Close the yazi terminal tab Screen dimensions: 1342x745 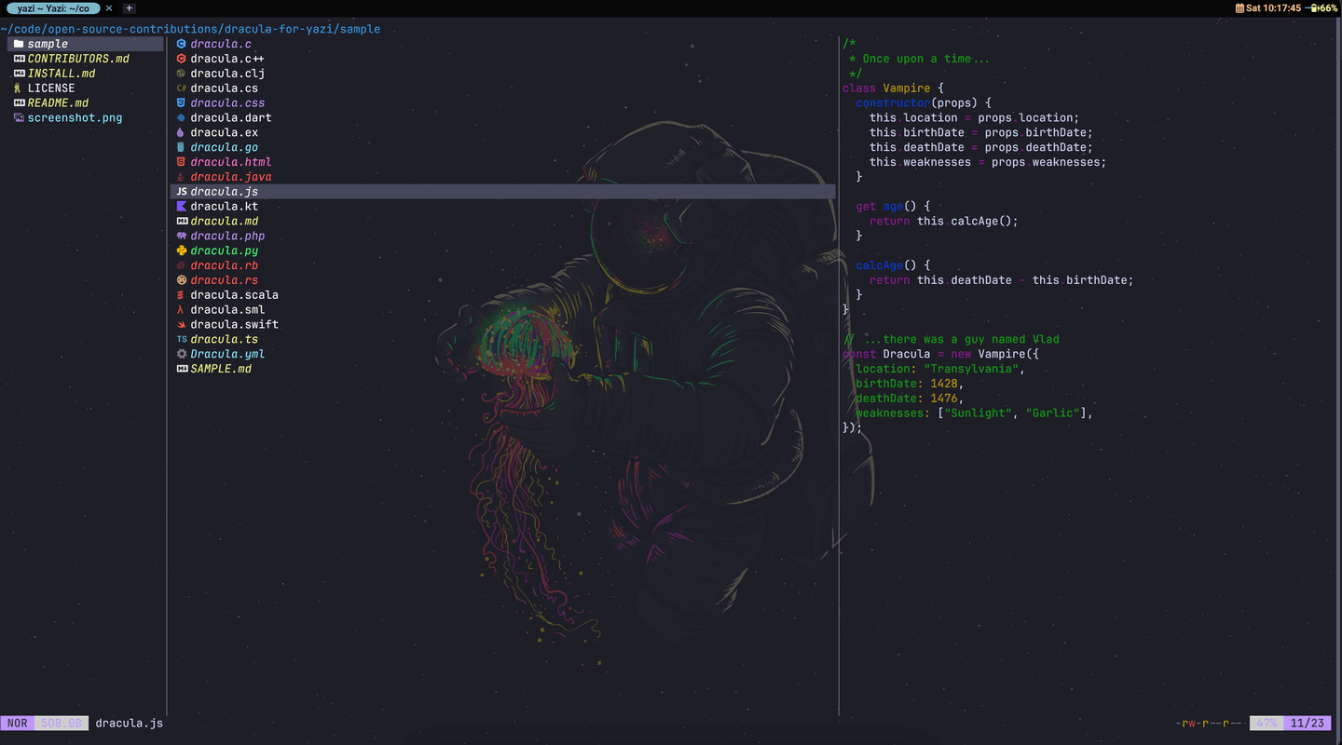pos(109,8)
